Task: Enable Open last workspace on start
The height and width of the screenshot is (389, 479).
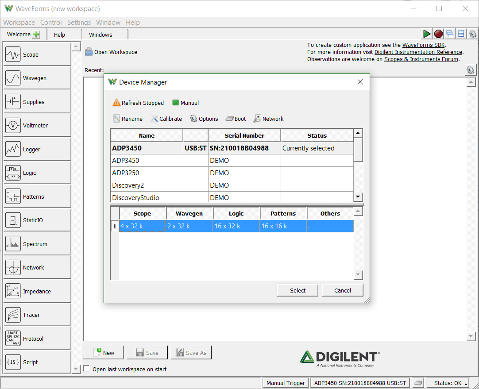Action: [x=86, y=369]
